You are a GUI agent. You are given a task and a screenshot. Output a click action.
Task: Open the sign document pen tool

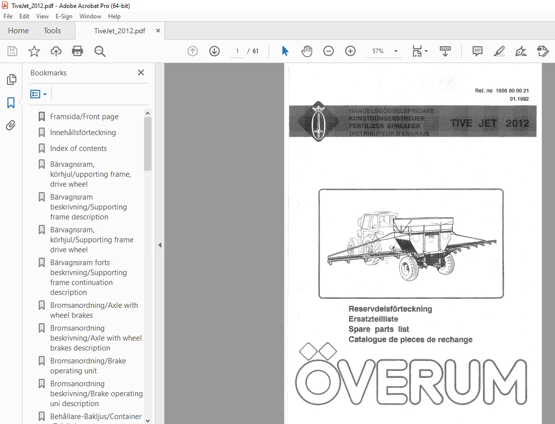coord(521,51)
